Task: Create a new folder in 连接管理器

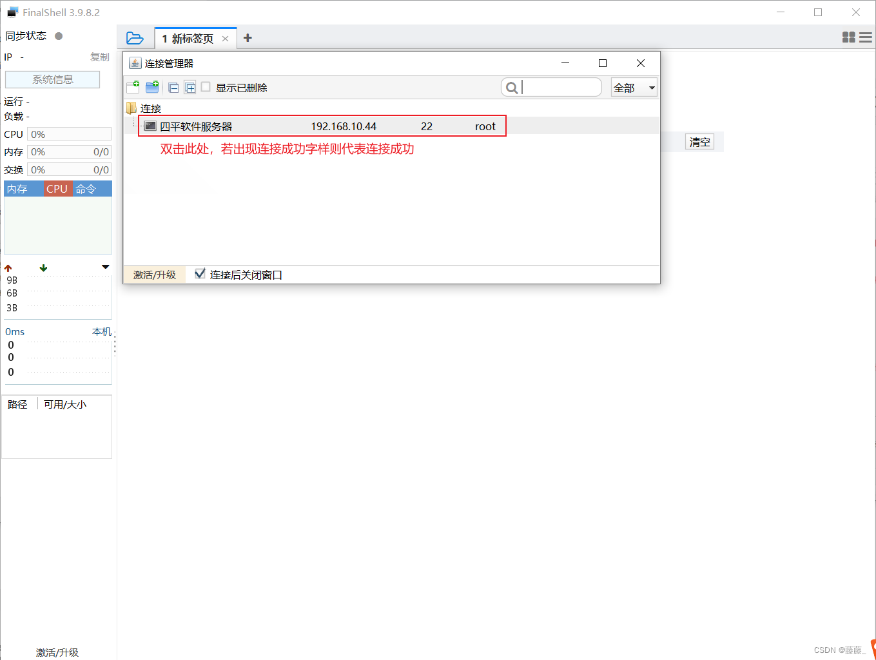Action: click(x=152, y=87)
